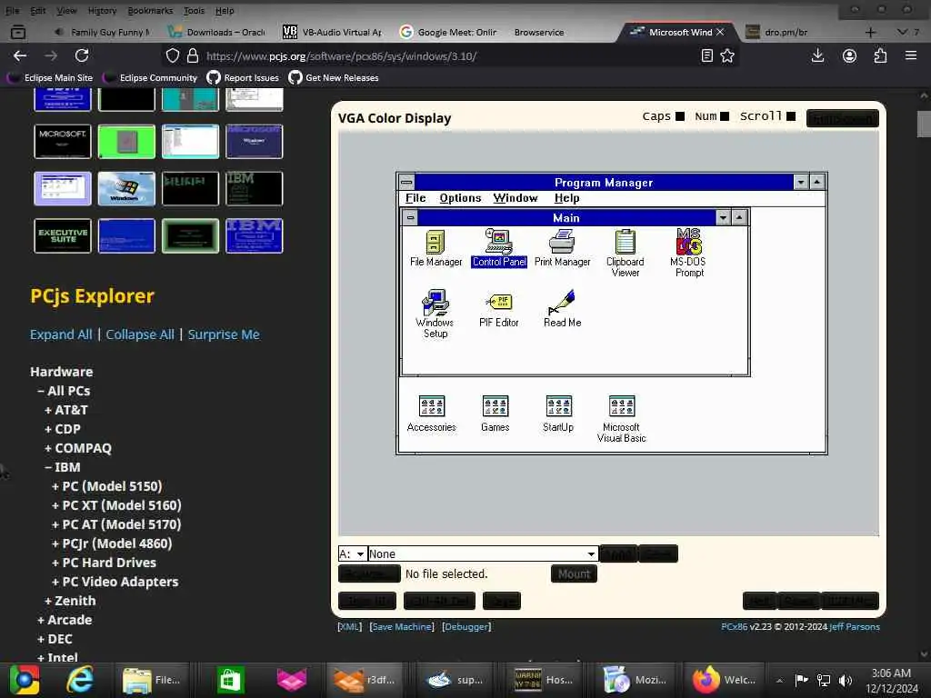Open the Main window control-menu box
The height and width of the screenshot is (698, 931).
[410, 218]
